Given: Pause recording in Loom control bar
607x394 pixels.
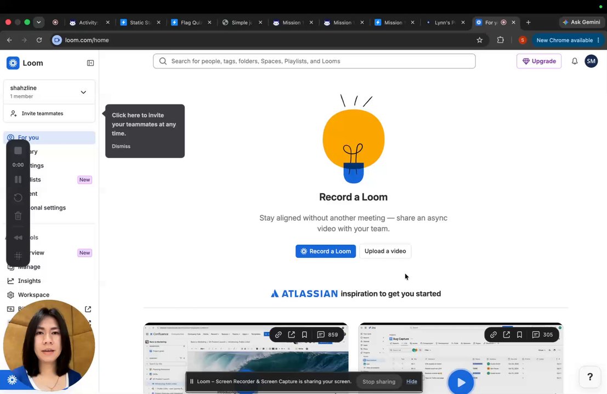Looking at the screenshot, I should (x=18, y=179).
